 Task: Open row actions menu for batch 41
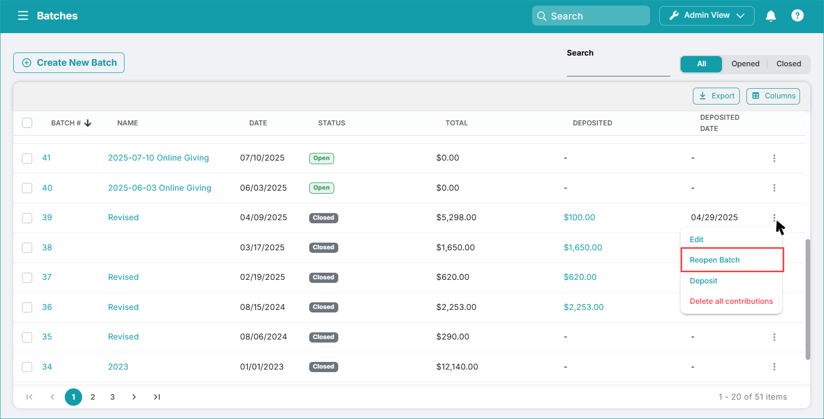coord(774,158)
